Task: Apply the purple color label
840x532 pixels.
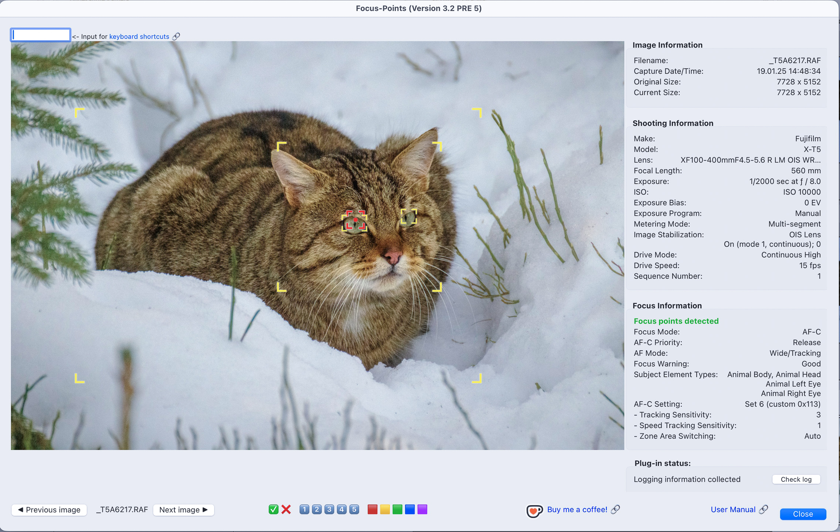Action: tap(422, 509)
